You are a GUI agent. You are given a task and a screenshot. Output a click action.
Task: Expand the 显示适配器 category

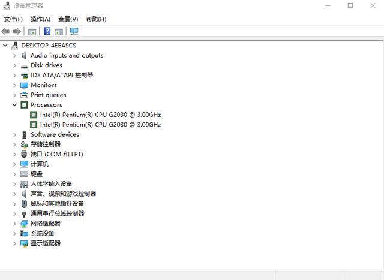15,243
